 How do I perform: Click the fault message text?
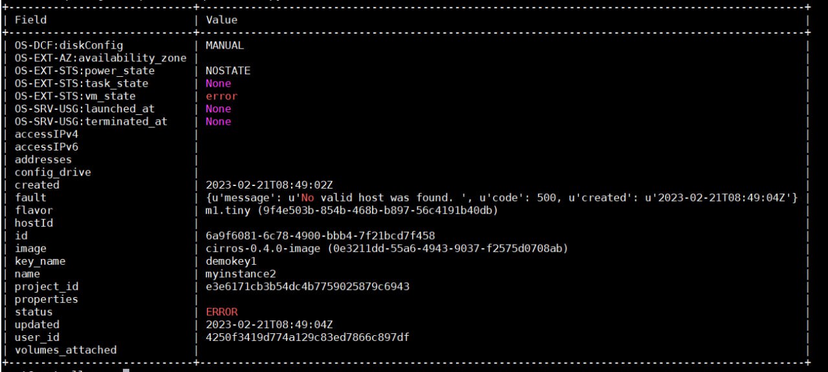pos(502,198)
